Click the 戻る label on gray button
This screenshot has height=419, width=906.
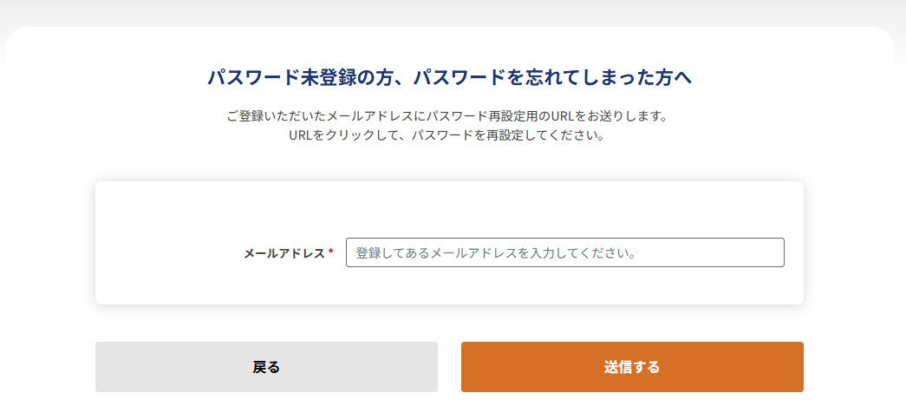(x=266, y=368)
